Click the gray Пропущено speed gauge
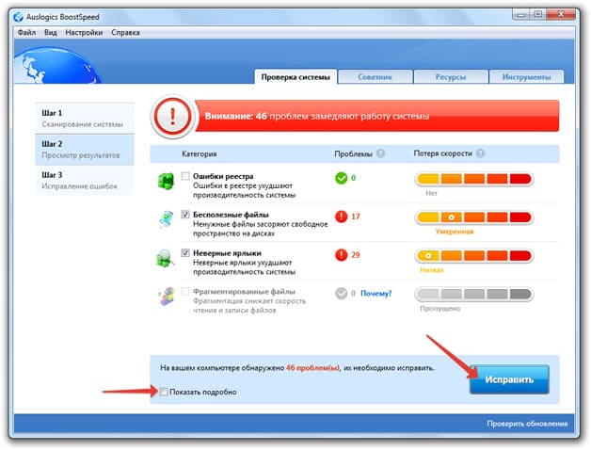This screenshot has height=450, width=591. pos(474,295)
